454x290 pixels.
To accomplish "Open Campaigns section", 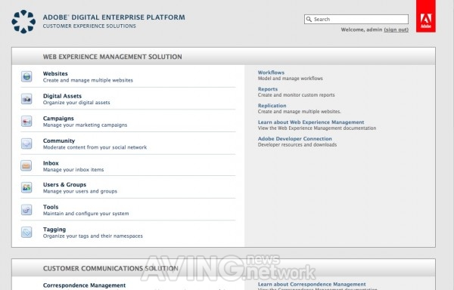I will click(x=58, y=119).
